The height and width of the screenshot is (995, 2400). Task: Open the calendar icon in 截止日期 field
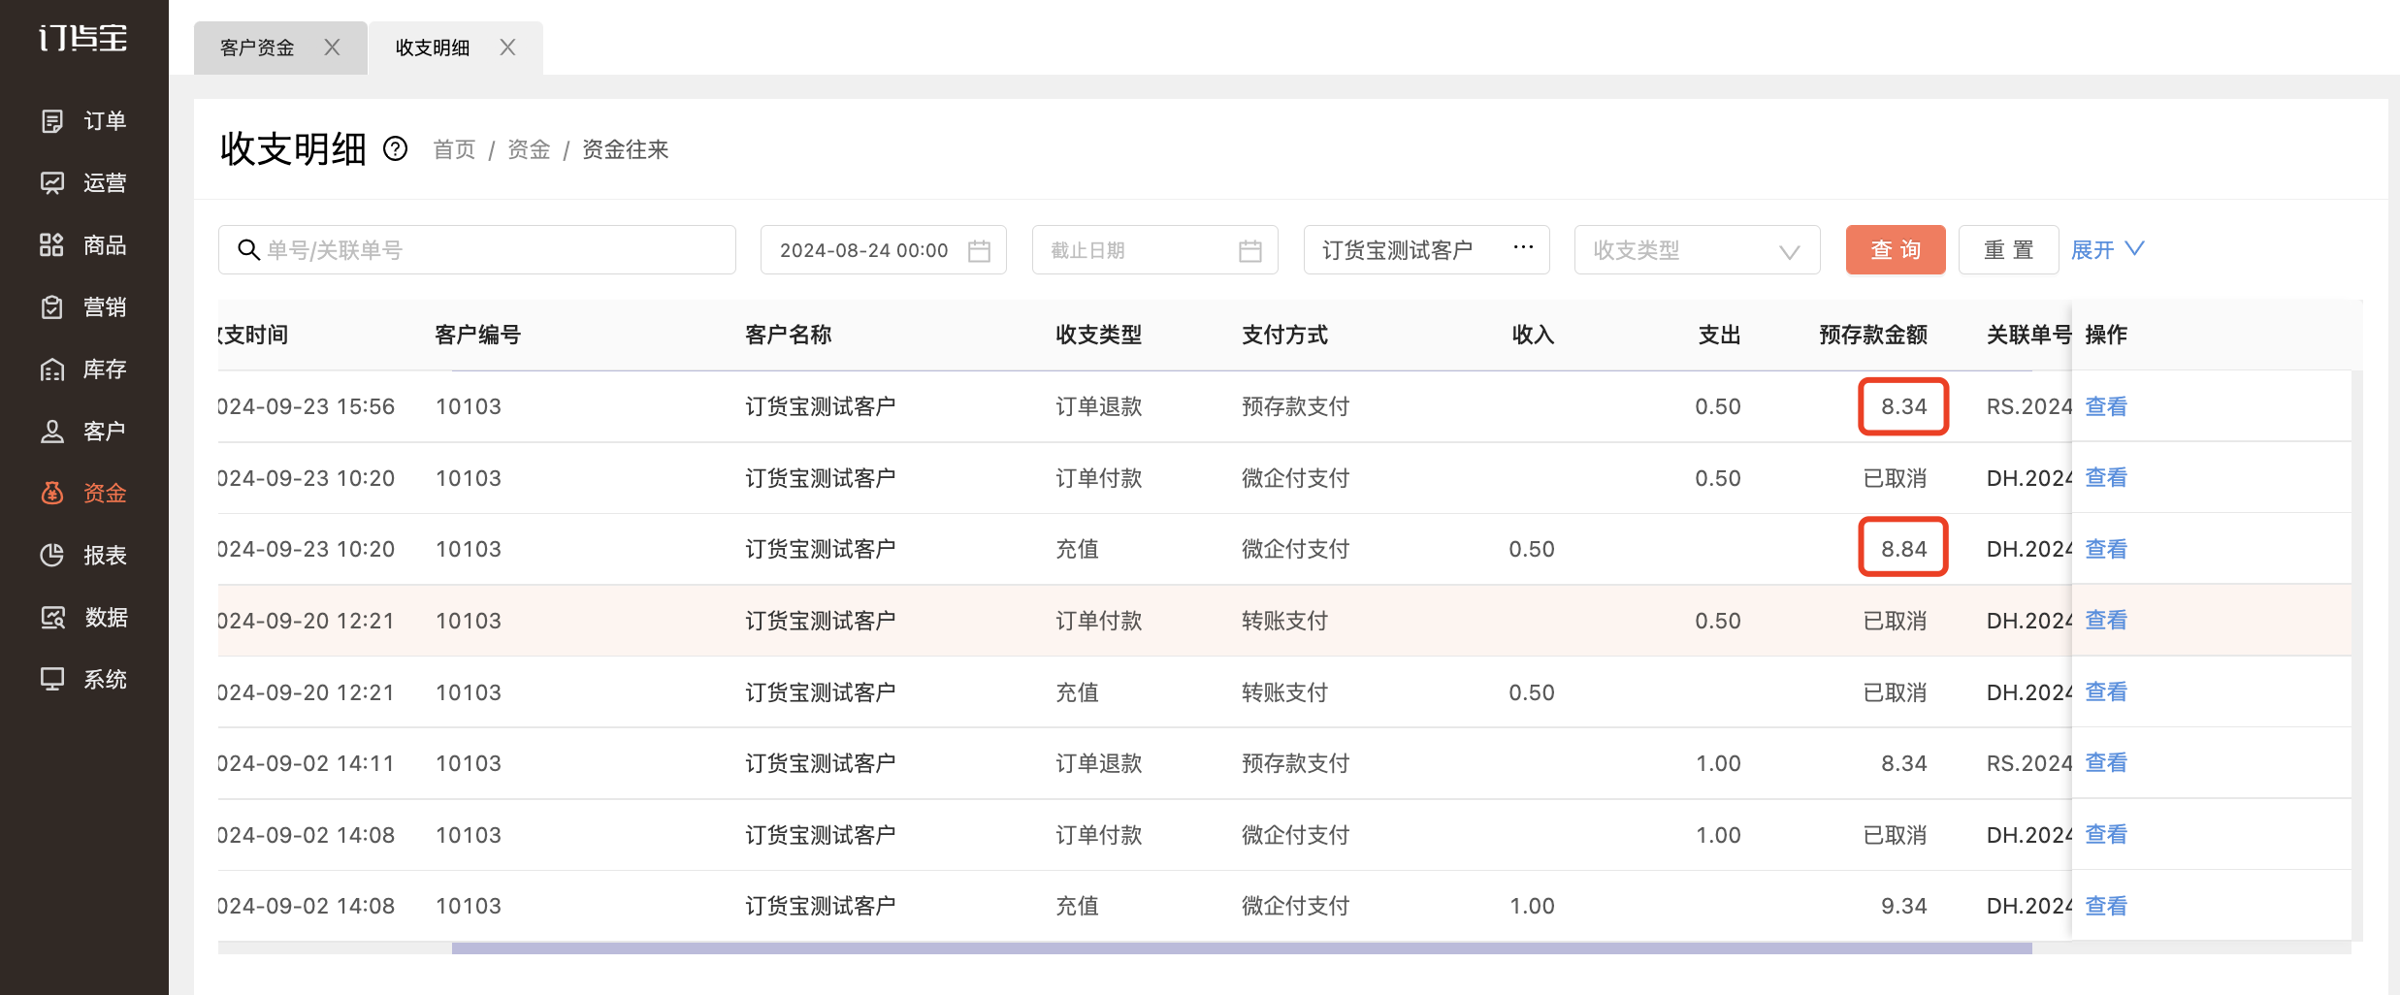pyautogui.click(x=1250, y=250)
